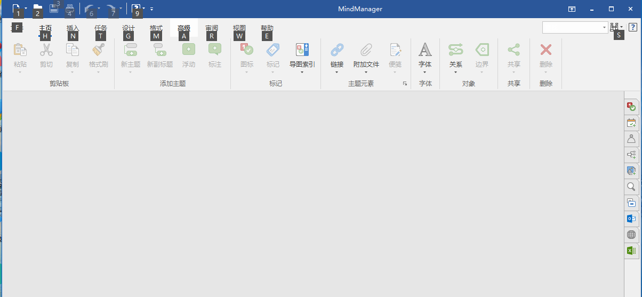
Task: Open the Excel side panel tab
Action: tap(631, 251)
